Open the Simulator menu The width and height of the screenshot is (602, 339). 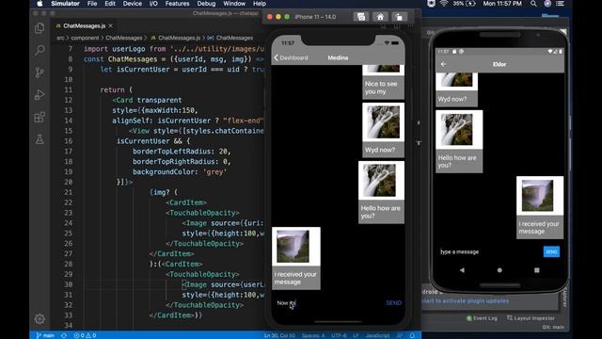pyautogui.click(x=65, y=4)
